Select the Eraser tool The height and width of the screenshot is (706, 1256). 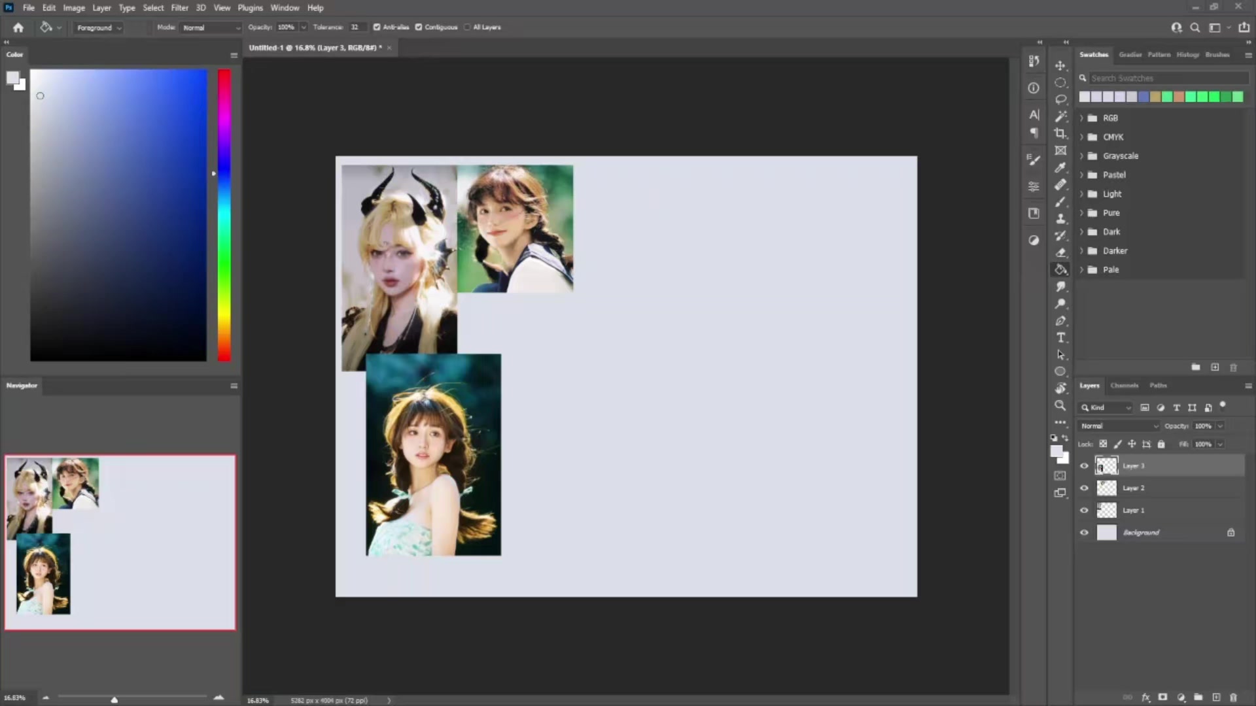point(1060,252)
